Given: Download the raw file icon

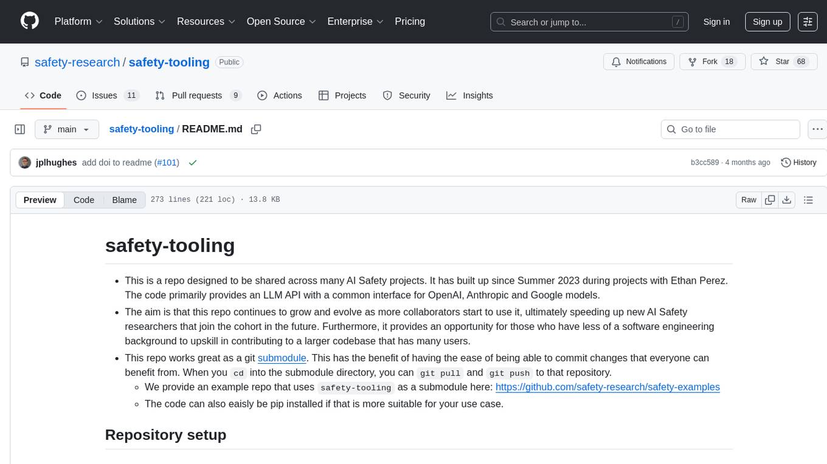Looking at the screenshot, I should tap(786, 200).
